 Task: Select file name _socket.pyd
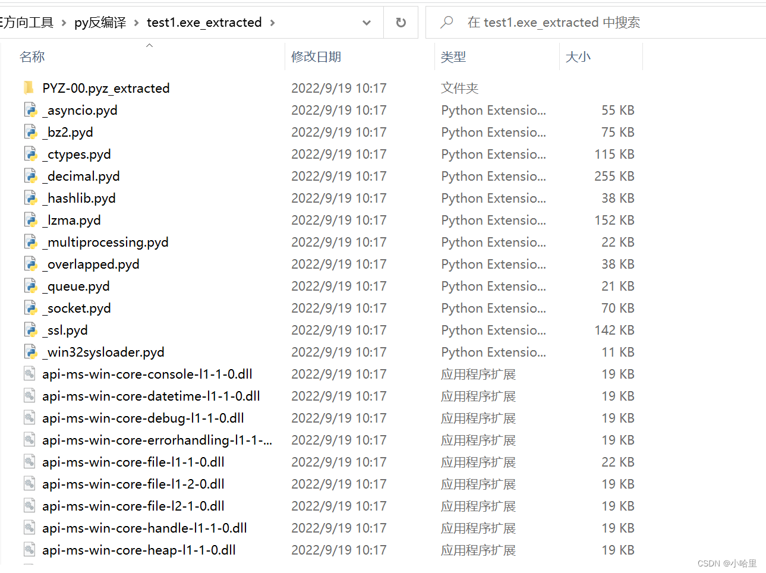77,308
